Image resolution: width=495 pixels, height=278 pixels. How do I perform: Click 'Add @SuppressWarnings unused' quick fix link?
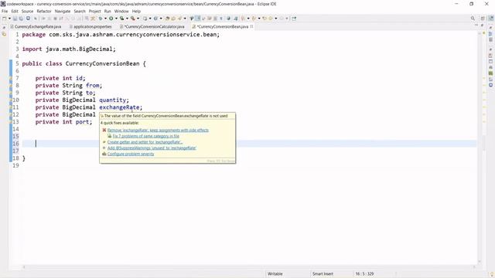point(152,147)
